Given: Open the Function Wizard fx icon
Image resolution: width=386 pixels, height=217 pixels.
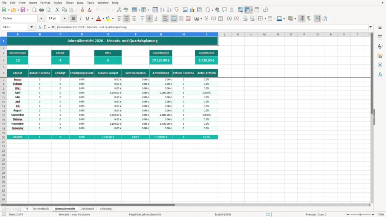Looking at the screenshot, I should [x=40, y=27].
